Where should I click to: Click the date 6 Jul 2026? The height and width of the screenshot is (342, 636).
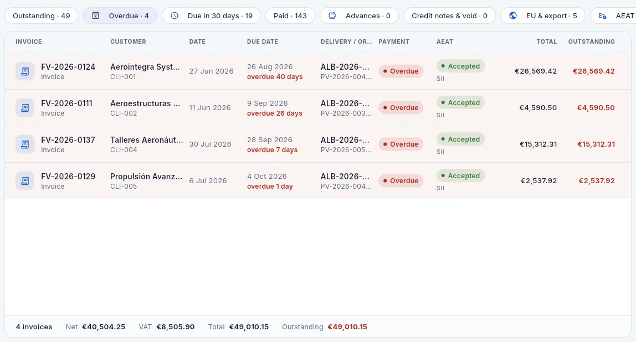pos(208,181)
